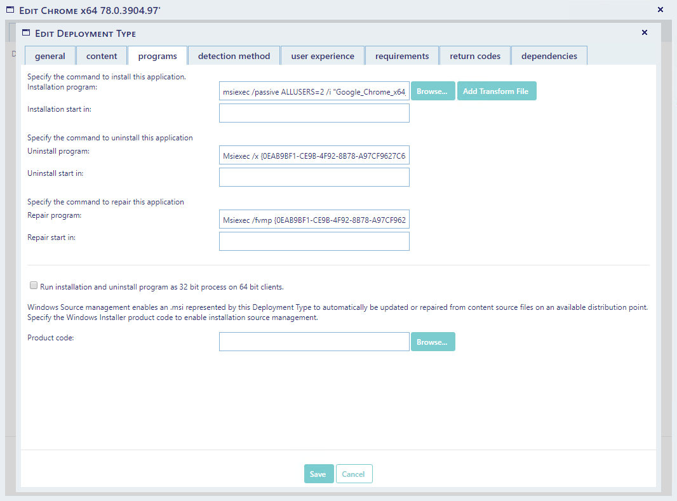Click the Add Transform File button

495,91
